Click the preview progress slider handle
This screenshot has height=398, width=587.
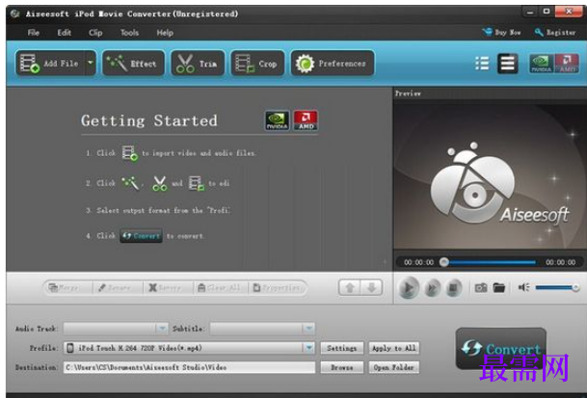(x=444, y=262)
